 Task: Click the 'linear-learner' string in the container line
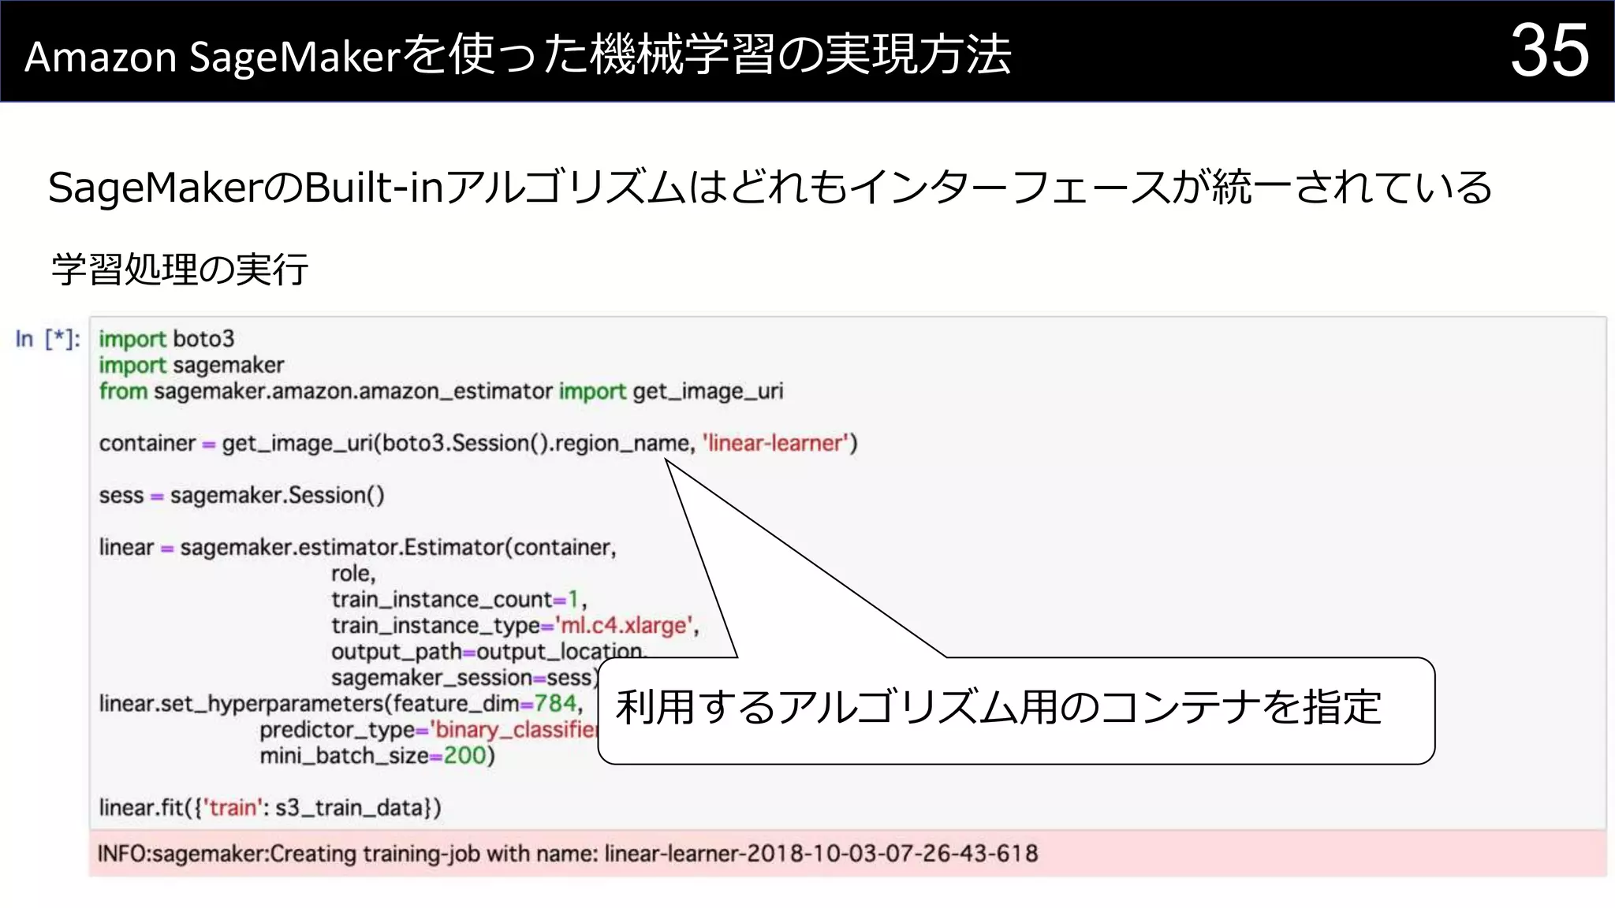pos(776,443)
